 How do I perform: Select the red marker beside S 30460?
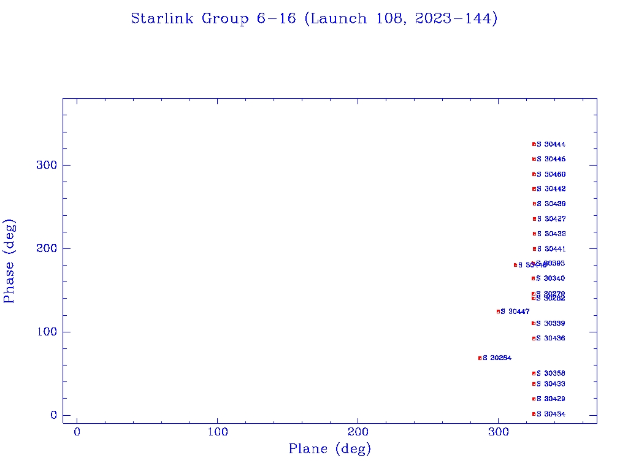coord(534,174)
